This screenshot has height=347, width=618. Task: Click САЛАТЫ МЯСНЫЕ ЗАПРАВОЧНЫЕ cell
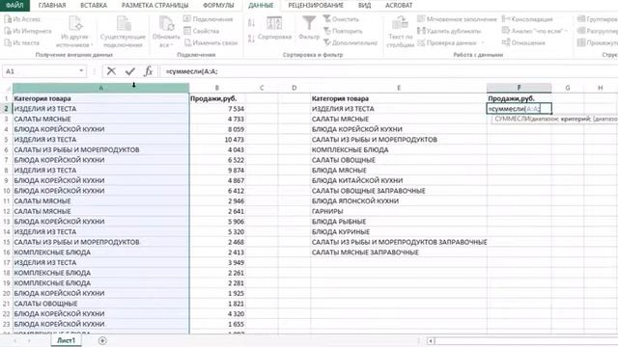coord(399,253)
